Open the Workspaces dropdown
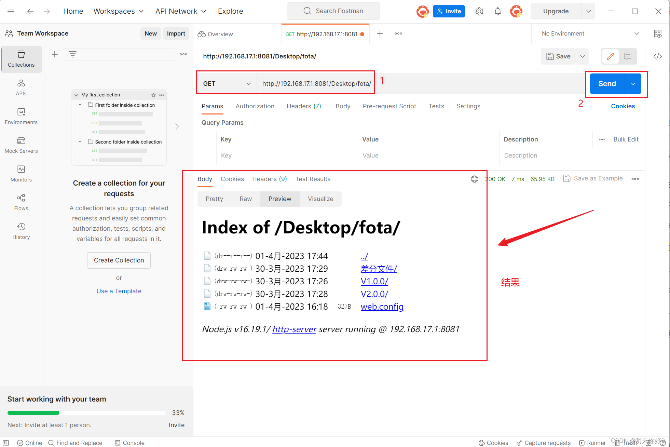The image size is (670, 447). click(x=118, y=11)
